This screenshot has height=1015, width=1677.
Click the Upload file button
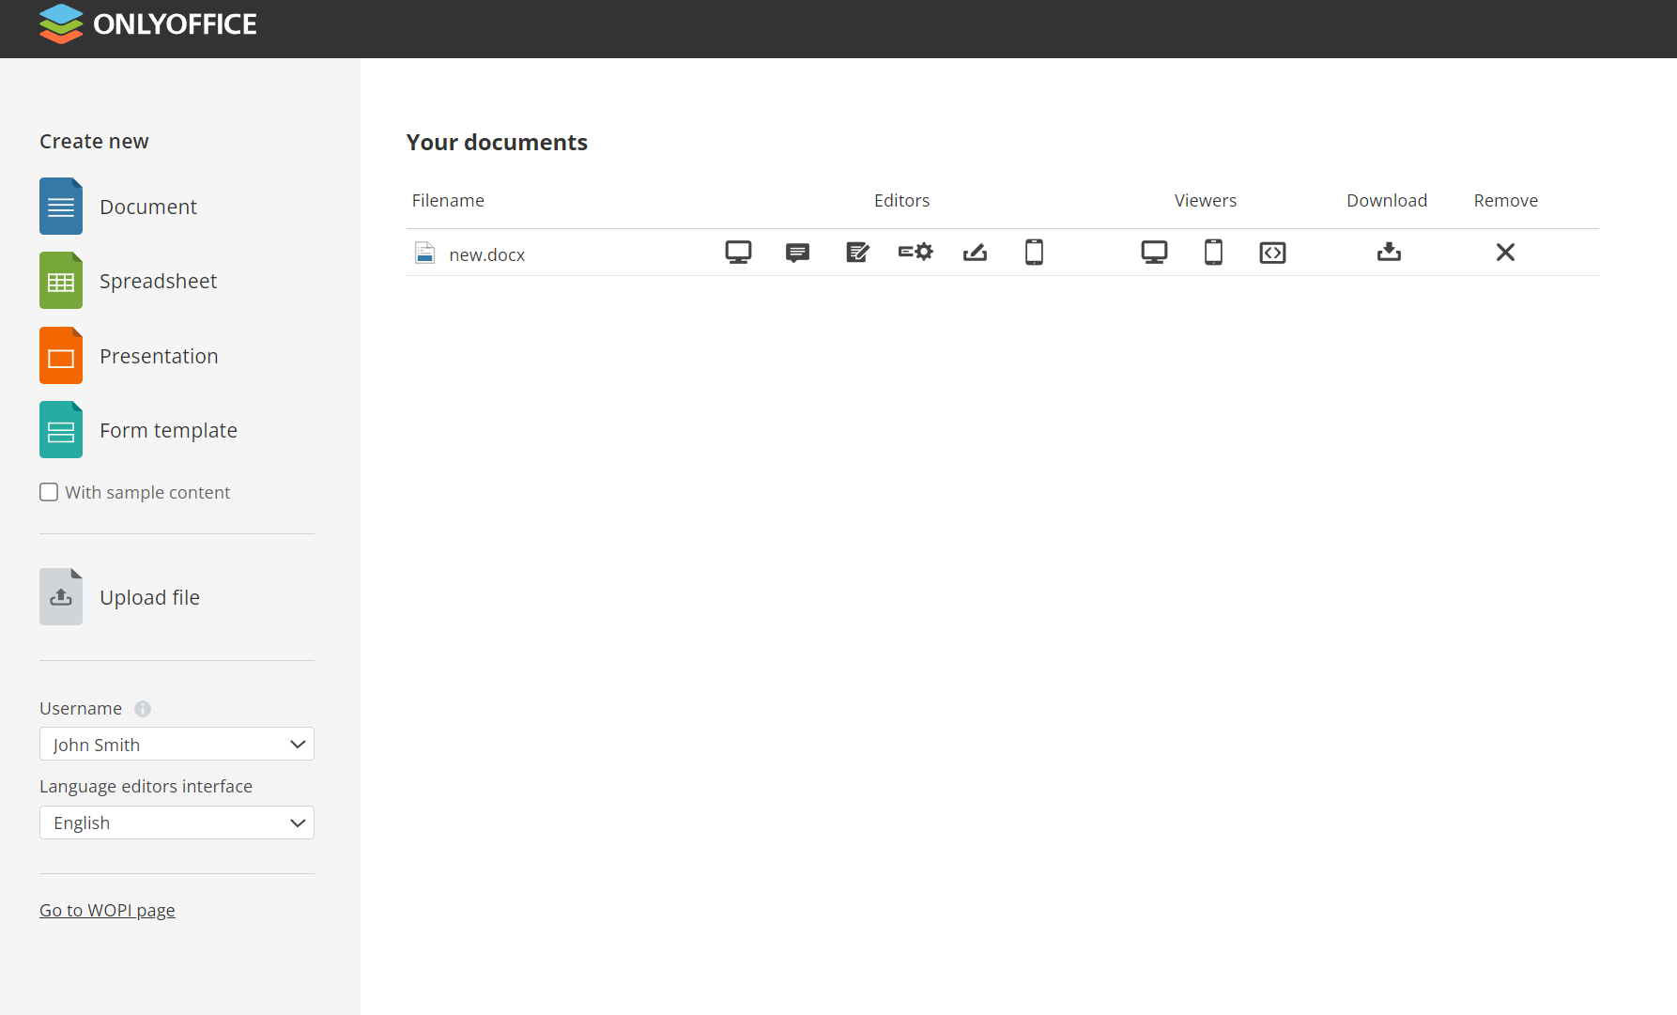click(149, 596)
